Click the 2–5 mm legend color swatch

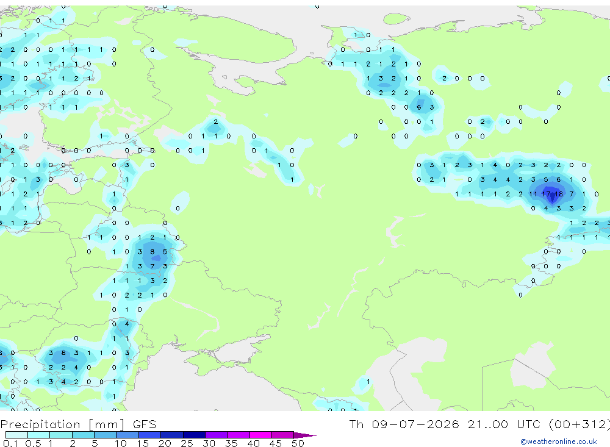pos(83,435)
